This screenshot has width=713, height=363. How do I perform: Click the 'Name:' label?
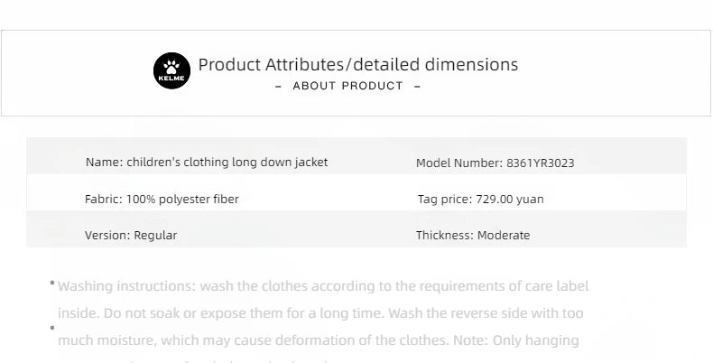tap(104, 163)
